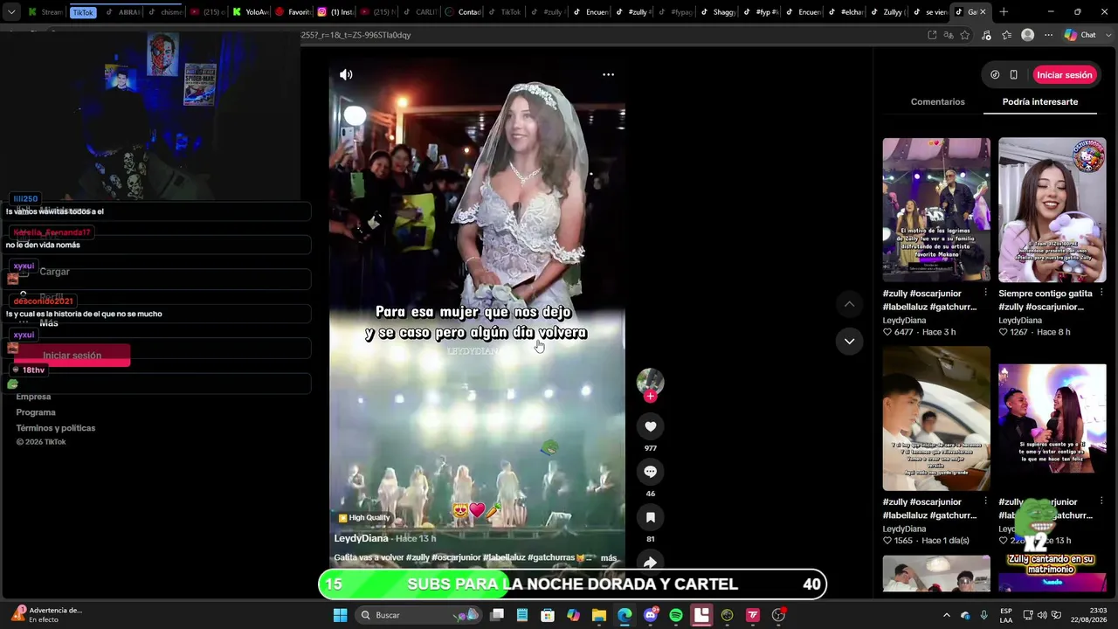
Task: Share the video using the arrow icon
Action: pyautogui.click(x=650, y=563)
